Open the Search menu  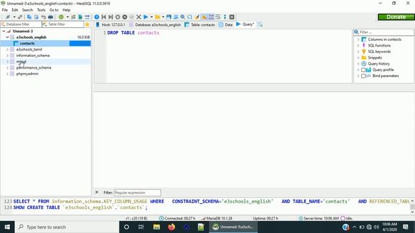(x=27, y=10)
